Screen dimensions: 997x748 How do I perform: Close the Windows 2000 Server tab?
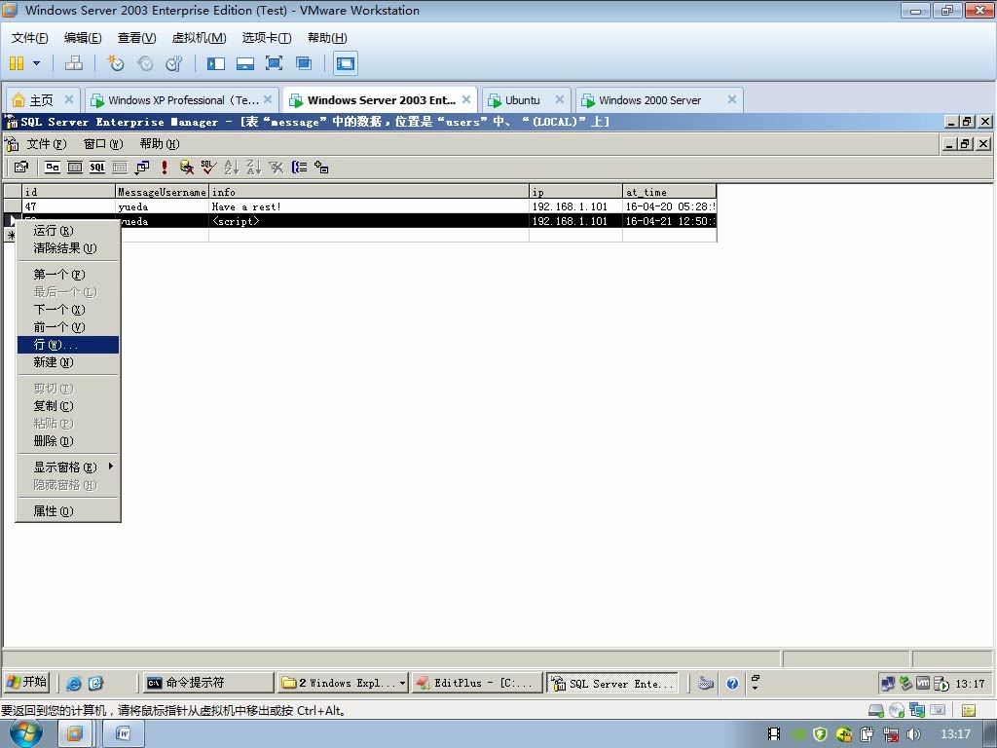[732, 99]
